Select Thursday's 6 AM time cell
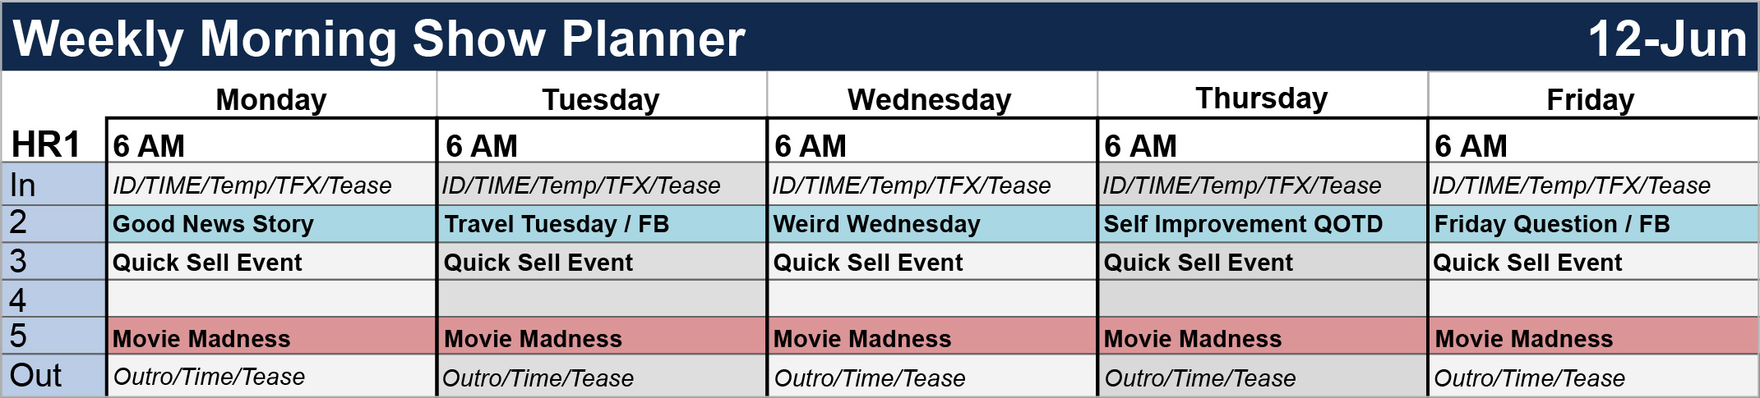Screen dimensions: 1760x398 (x=1263, y=145)
